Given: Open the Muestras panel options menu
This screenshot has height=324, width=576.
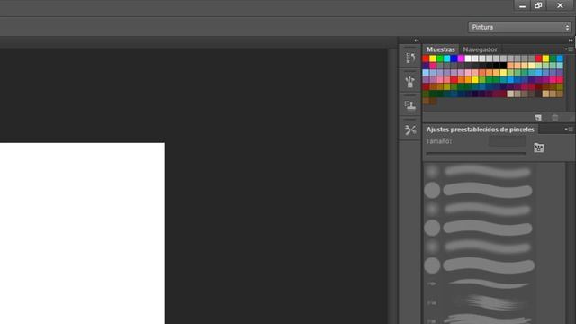Looking at the screenshot, I should pyautogui.click(x=569, y=49).
